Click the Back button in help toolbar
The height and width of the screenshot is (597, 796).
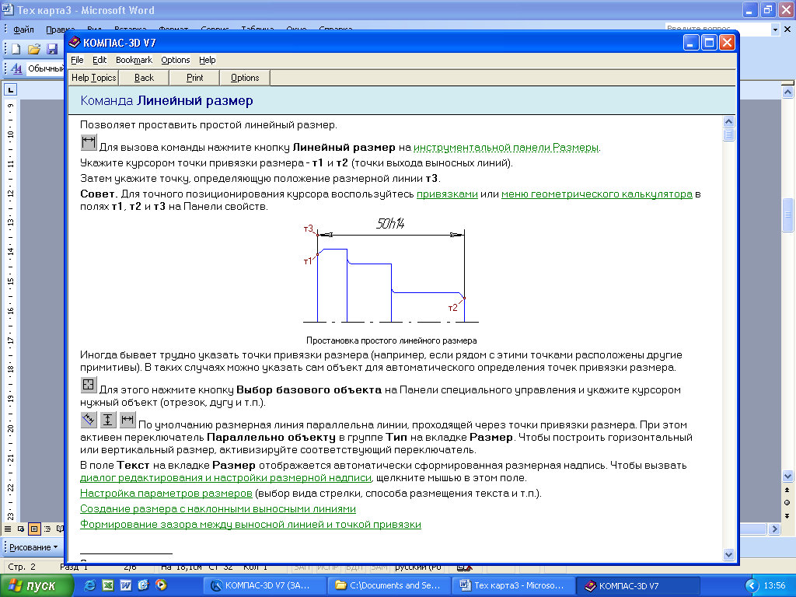[144, 78]
